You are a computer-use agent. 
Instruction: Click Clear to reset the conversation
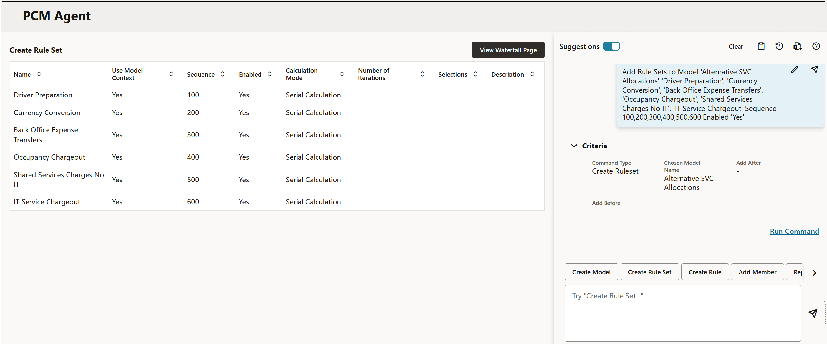click(x=736, y=46)
